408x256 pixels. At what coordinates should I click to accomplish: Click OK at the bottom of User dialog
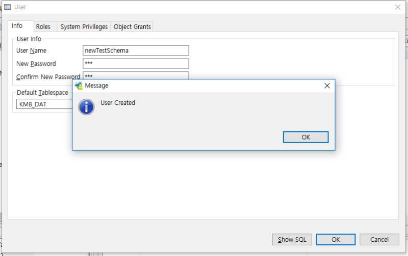tap(336, 239)
